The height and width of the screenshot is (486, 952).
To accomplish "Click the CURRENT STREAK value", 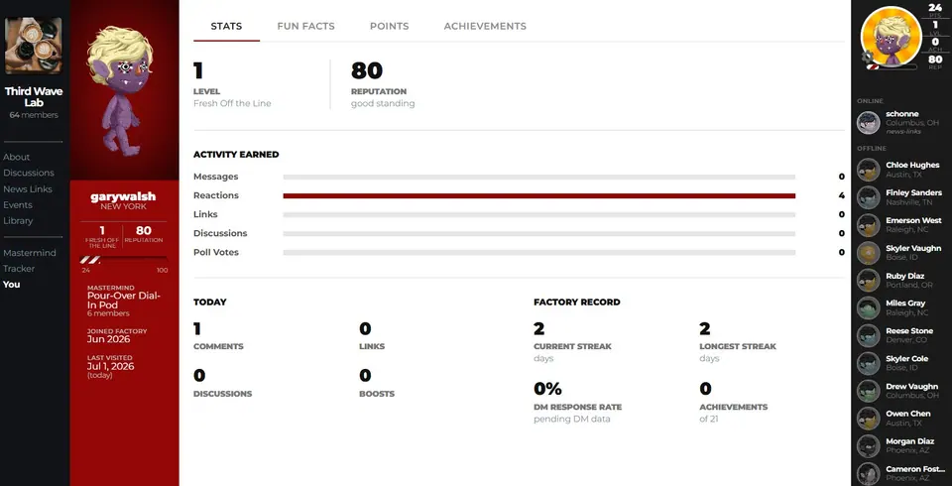I will pyautogui.click(x=539, y=329).
